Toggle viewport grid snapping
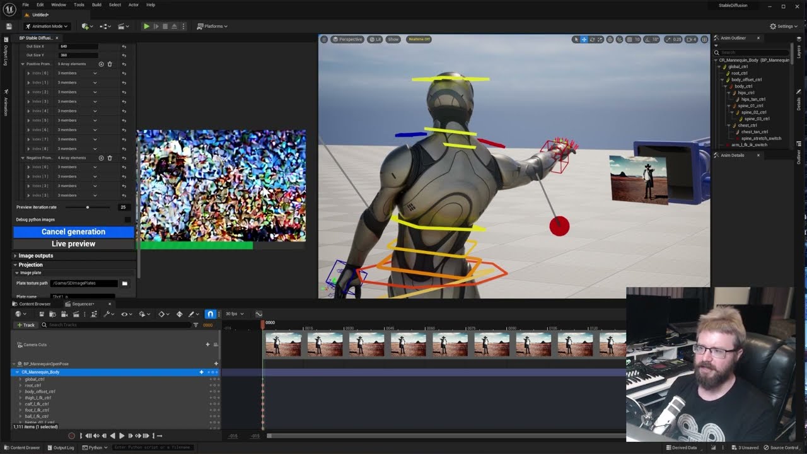This screenshot has width=807, height=454. tap(629, 39)
